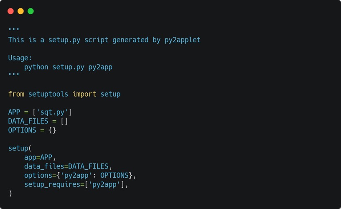Click the APP variable definition
The height and width of the screenshot is (209, 341).
click(14, 112)
